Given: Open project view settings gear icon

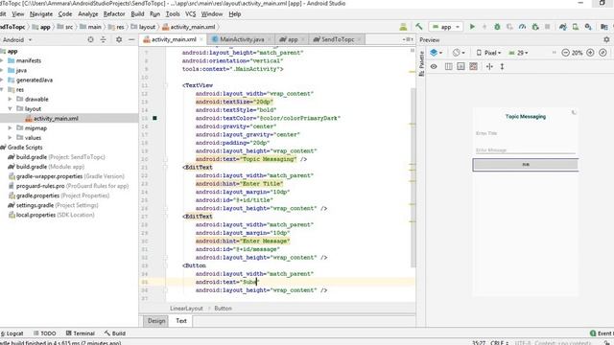Looking at the screenshot, I should point(119,39).
